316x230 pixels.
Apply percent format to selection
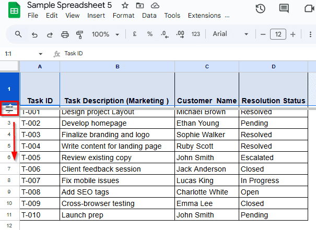click(149, 34)
